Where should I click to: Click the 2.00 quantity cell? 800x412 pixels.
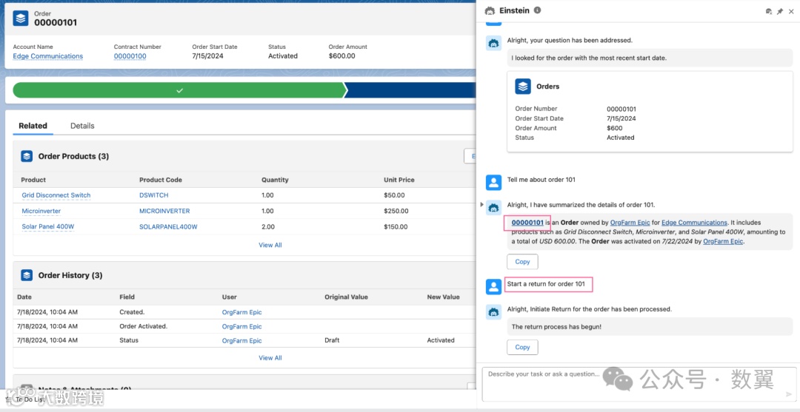[268, 226]
